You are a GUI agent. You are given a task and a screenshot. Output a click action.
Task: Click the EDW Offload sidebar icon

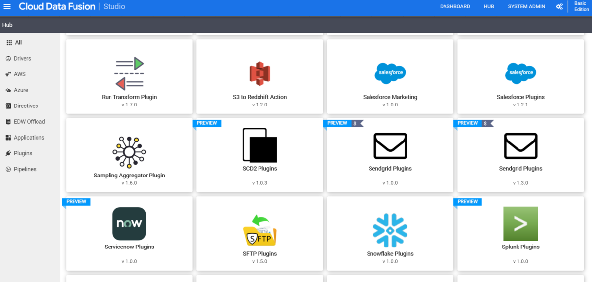click(x=8, y=122)
